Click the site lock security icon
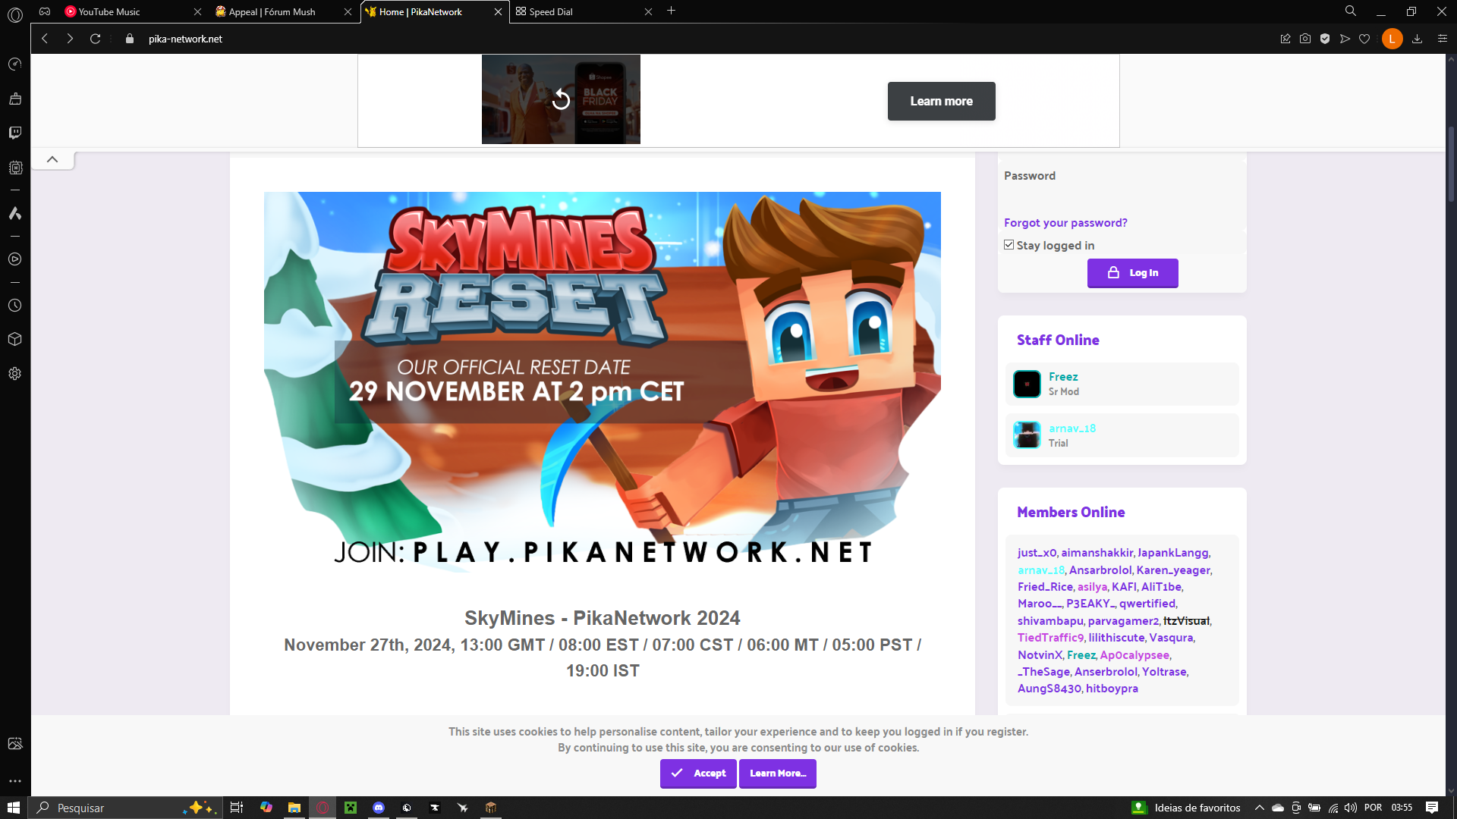The image size is (1457, 819). click(130, 39)
